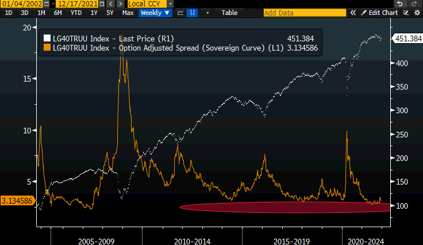Click the redo arrow button
Screen dimensions: 423x245
point(414,4)
